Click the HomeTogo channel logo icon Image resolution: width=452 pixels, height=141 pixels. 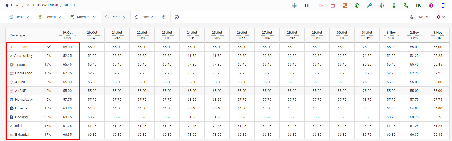coord(11,73)
